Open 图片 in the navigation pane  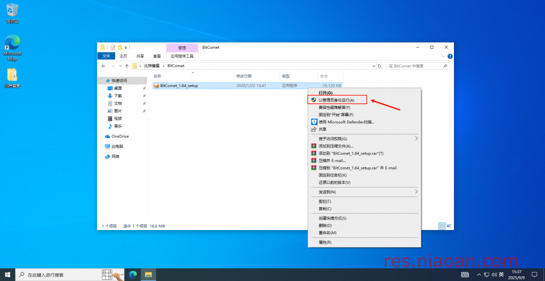click(x=118, y=111)
